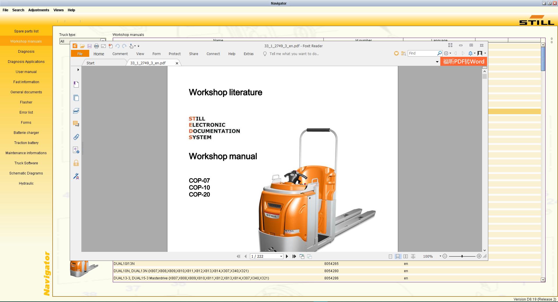Open the zoom percentage dropdown
558x302 pixels.
(440, 256)
